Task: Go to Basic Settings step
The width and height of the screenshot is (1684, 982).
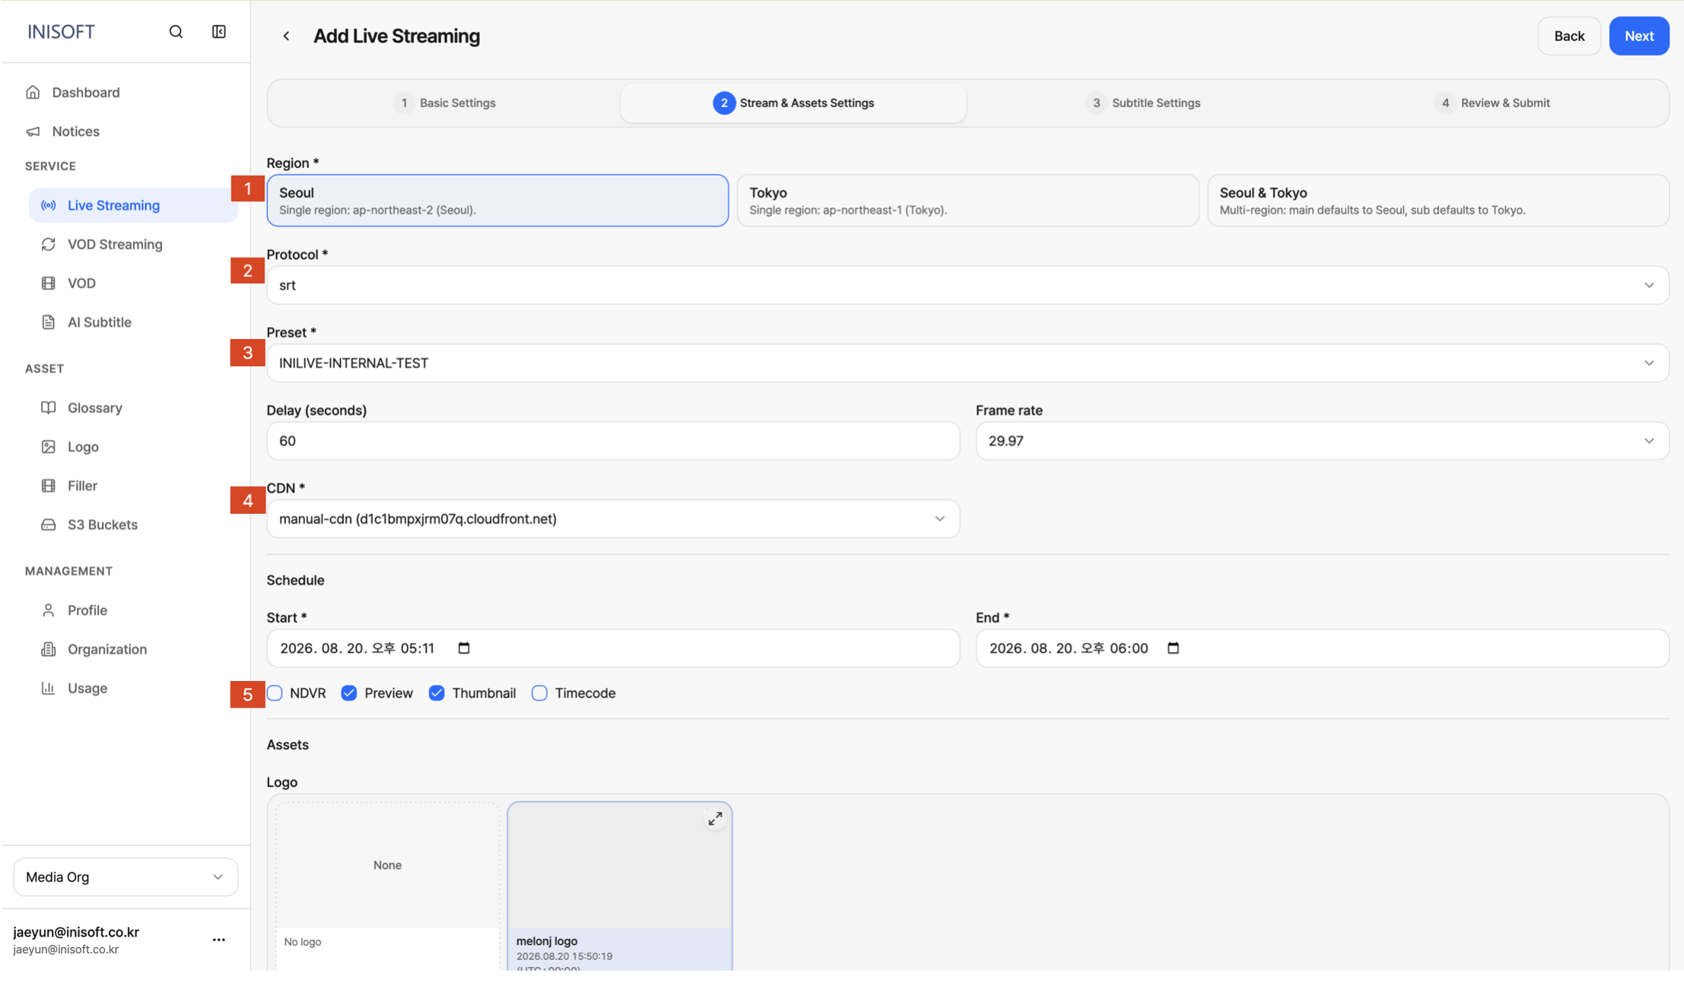Action: coord(445,103)
